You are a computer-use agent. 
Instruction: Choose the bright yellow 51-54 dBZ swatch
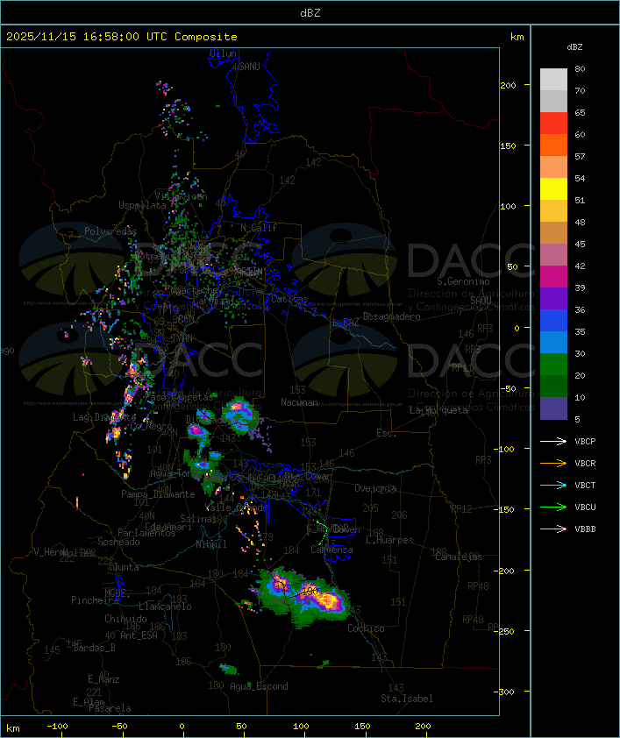tap(553, 188)
